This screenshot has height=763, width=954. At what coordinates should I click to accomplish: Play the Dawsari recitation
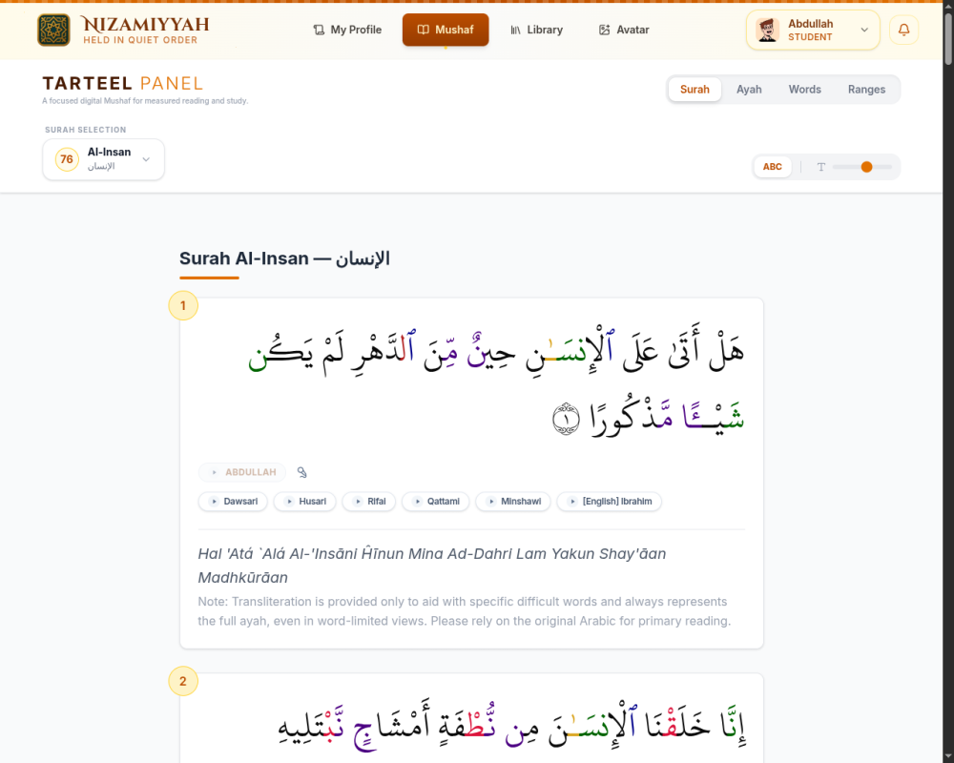[233, 502]
